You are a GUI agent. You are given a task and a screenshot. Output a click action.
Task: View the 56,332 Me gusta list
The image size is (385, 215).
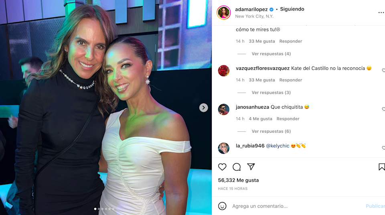point(238,180)
